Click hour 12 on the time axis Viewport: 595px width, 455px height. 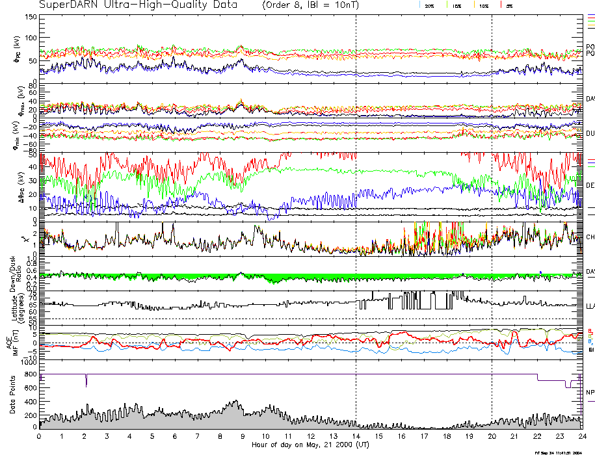pyautogui.click(x=311, y=436)
